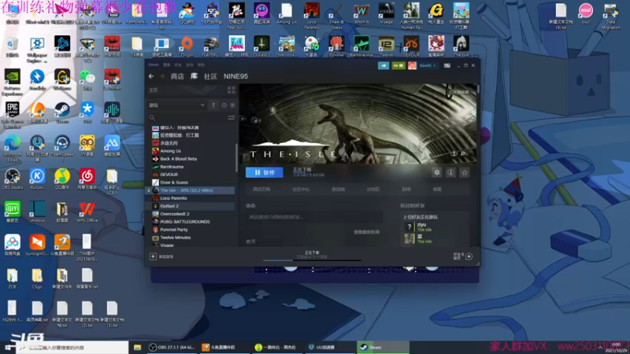Click the ready-to-play icon in library sidebar
Viewport: 630px width, 354px height.
point(232,105)
